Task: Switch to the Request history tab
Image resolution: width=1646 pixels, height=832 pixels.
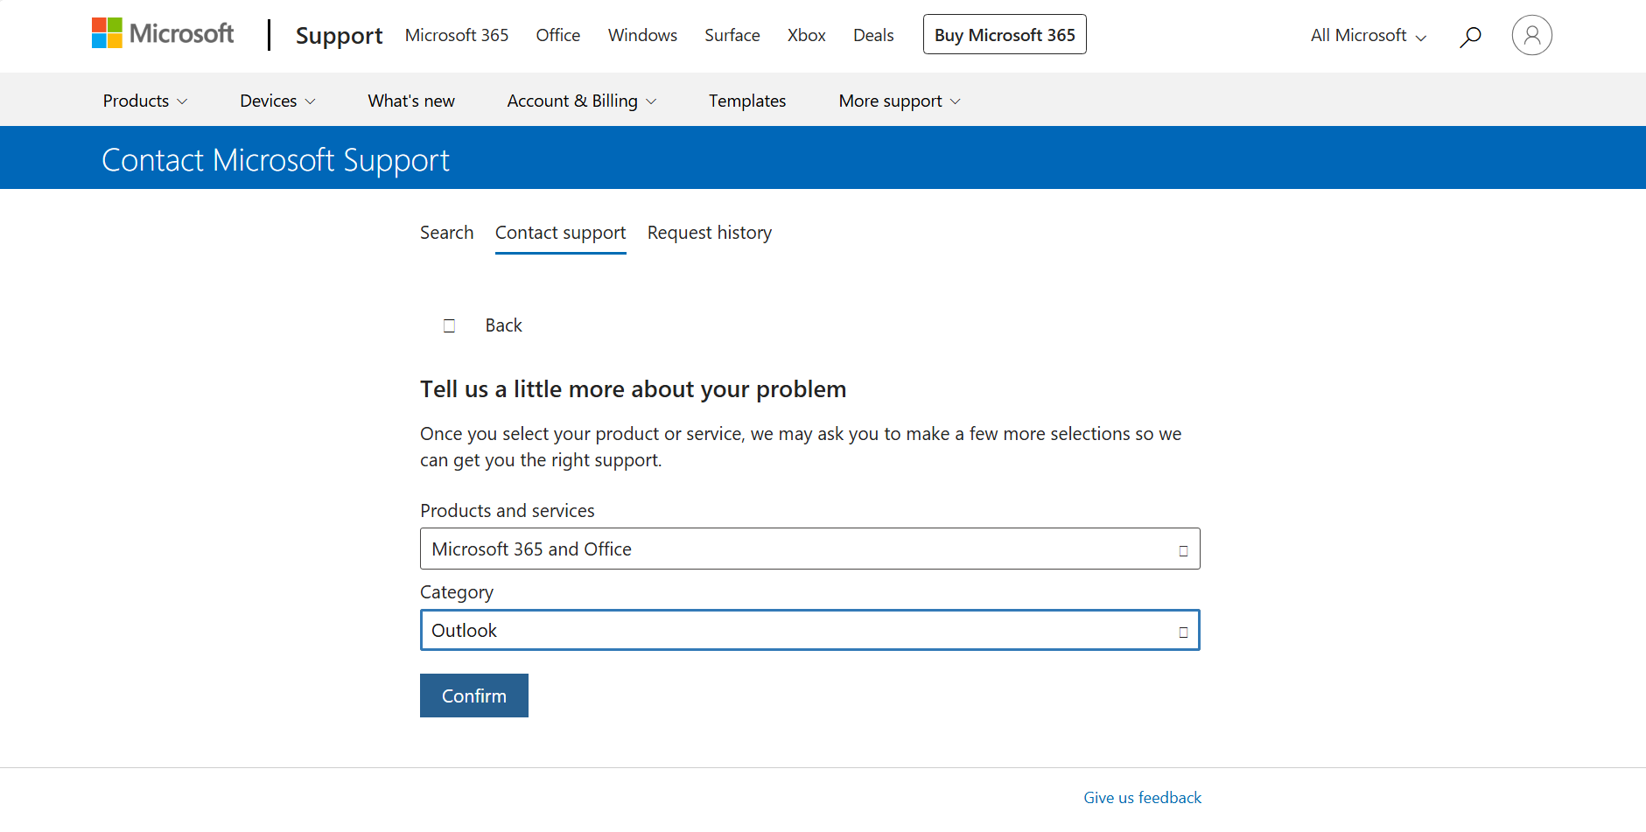Action: tap(709, 232)
